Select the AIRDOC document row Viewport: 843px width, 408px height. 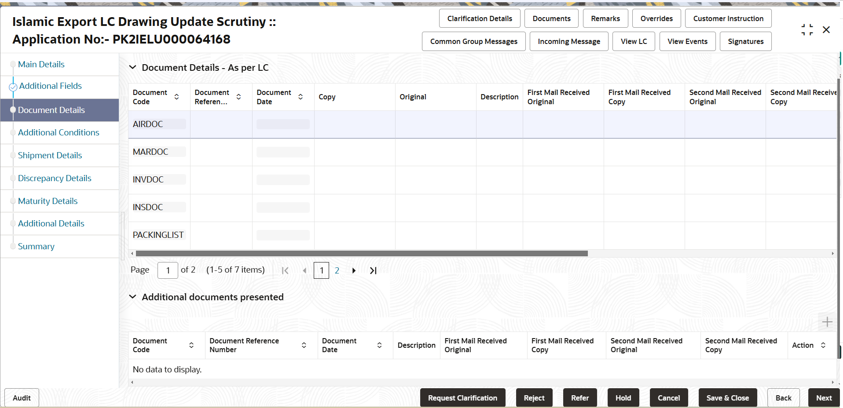[x=482, y=124]
